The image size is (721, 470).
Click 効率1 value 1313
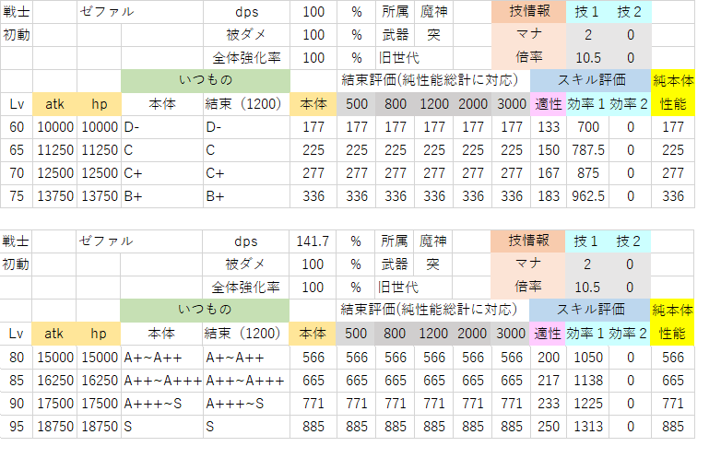(588, 427)
